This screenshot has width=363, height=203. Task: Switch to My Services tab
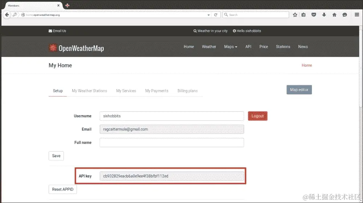click(x=126, y=91)
